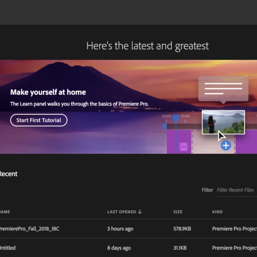The width and height of the screenshot is (257, 257).
Task: Click the sort arrow beside Last Opened
Action: [x=140, y=212]
